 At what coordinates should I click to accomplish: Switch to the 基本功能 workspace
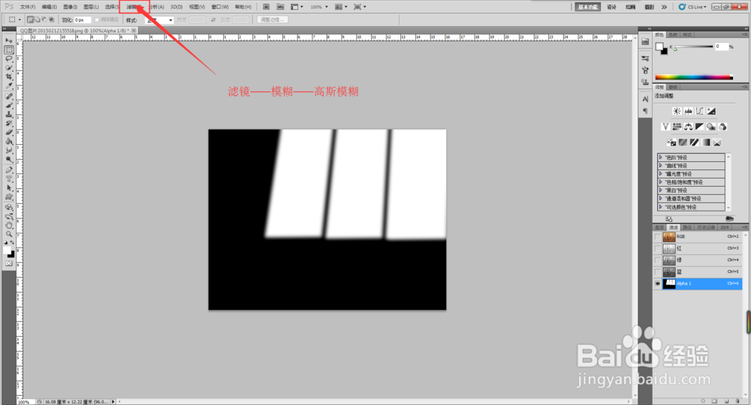pos(588,7)
